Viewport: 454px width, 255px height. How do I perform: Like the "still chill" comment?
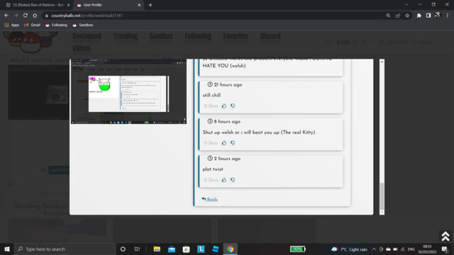point(224,106)
